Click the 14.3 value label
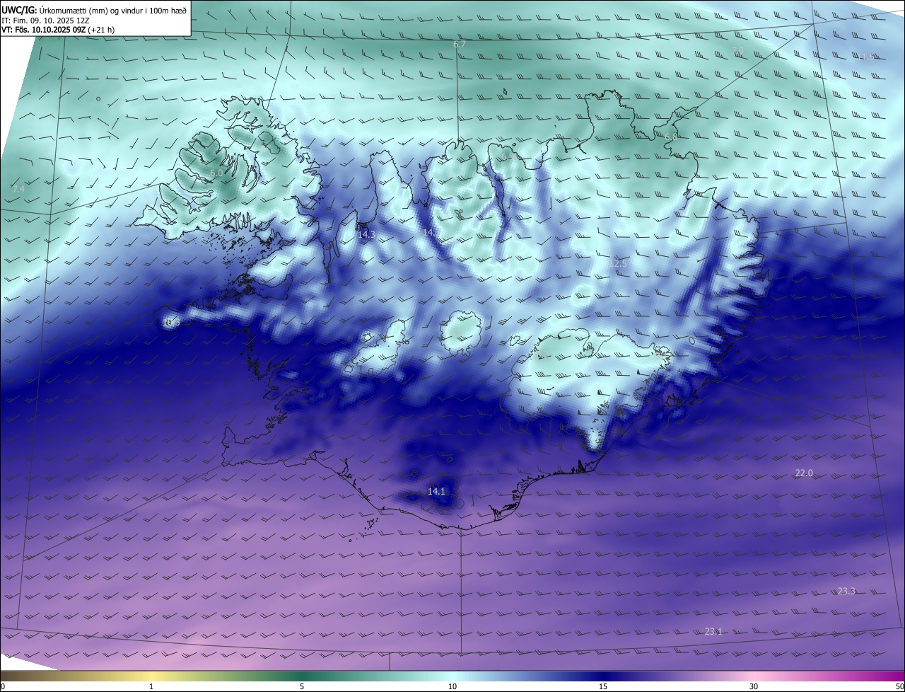Screen dimensions: 905x692 pos(366,233)
